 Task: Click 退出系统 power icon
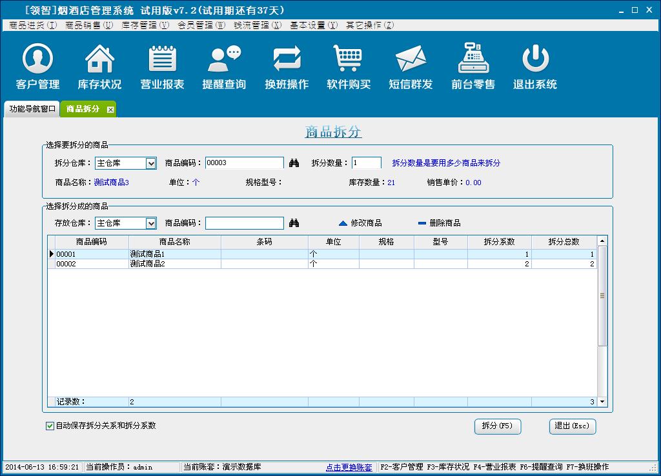(x=534, y=59)
